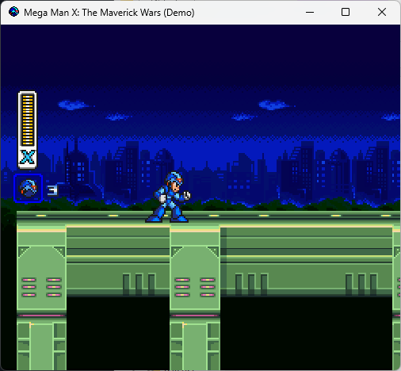This screenshot has width=401, height=371.
Task: Click the dark gap under the right highway span
Action: click(x=307, y=333)
